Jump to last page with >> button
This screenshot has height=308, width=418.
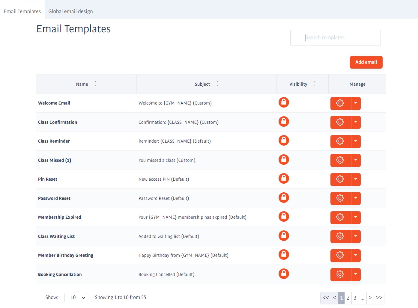[379, 298]
